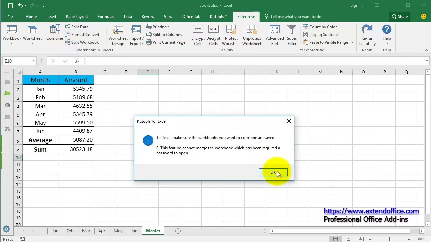Expand the Paste to Visible Range dropdown
The width and height of the screenshot is (431, 242).
[x=352, y=42]
